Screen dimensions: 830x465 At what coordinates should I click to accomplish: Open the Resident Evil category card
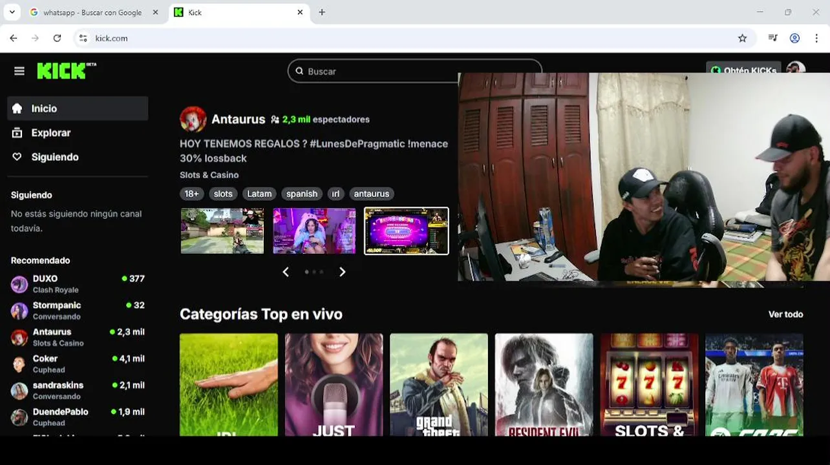[544, 384]
